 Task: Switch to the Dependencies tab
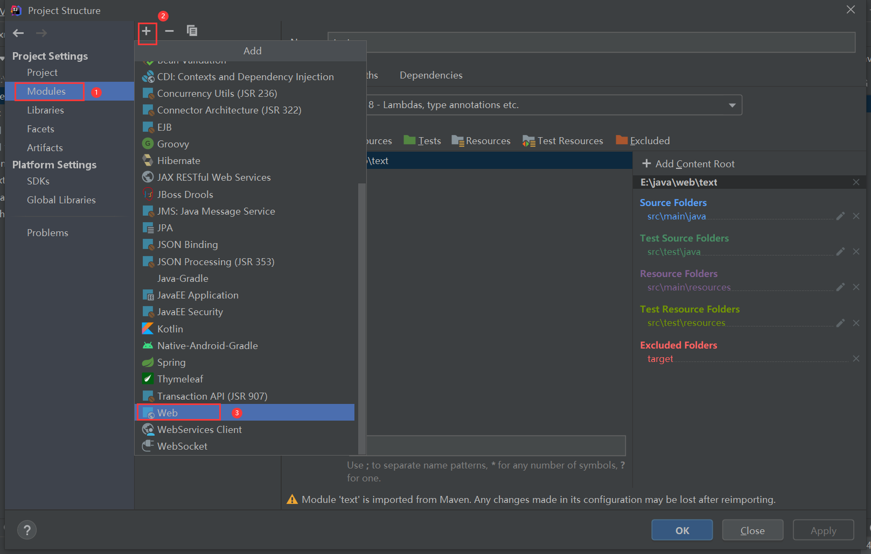431,75
